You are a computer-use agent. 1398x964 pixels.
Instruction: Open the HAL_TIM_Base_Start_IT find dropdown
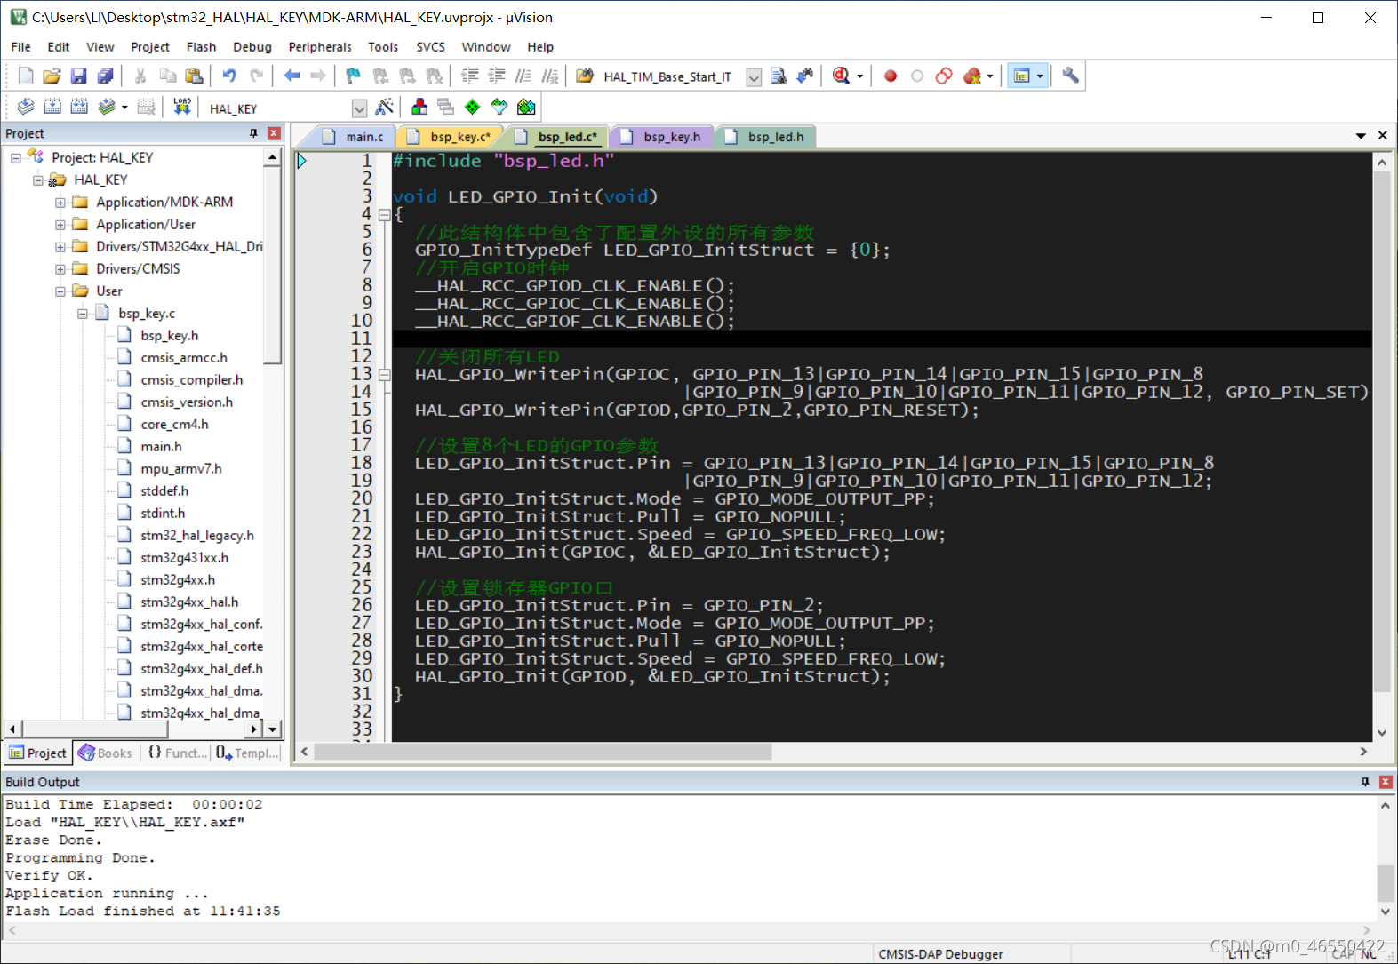[754, 77]
